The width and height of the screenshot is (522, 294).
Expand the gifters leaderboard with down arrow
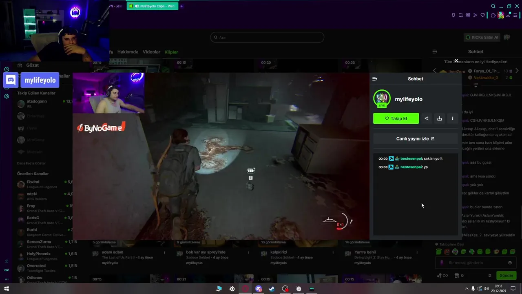pyautogui.click(x=476, y=85)
